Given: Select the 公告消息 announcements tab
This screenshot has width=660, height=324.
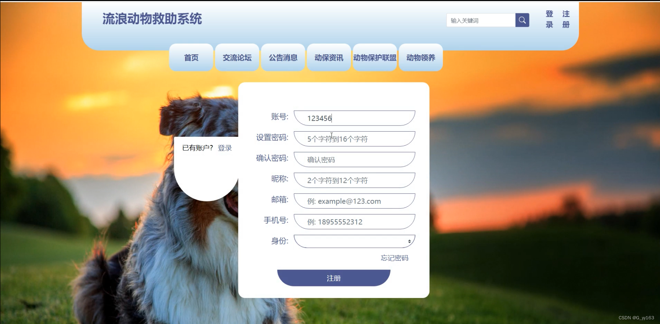Looking at the screenshot, I should [283, 57].
